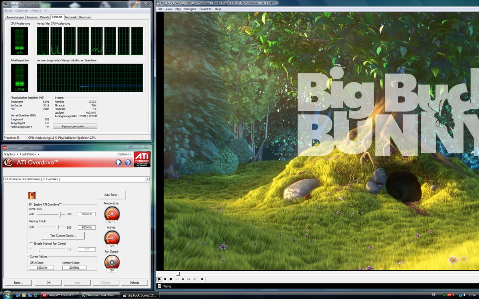Click the Playing status icon in Media Player
Viewport: 479px width, 299px height.
pyautogui.click(x=160, y=286)
